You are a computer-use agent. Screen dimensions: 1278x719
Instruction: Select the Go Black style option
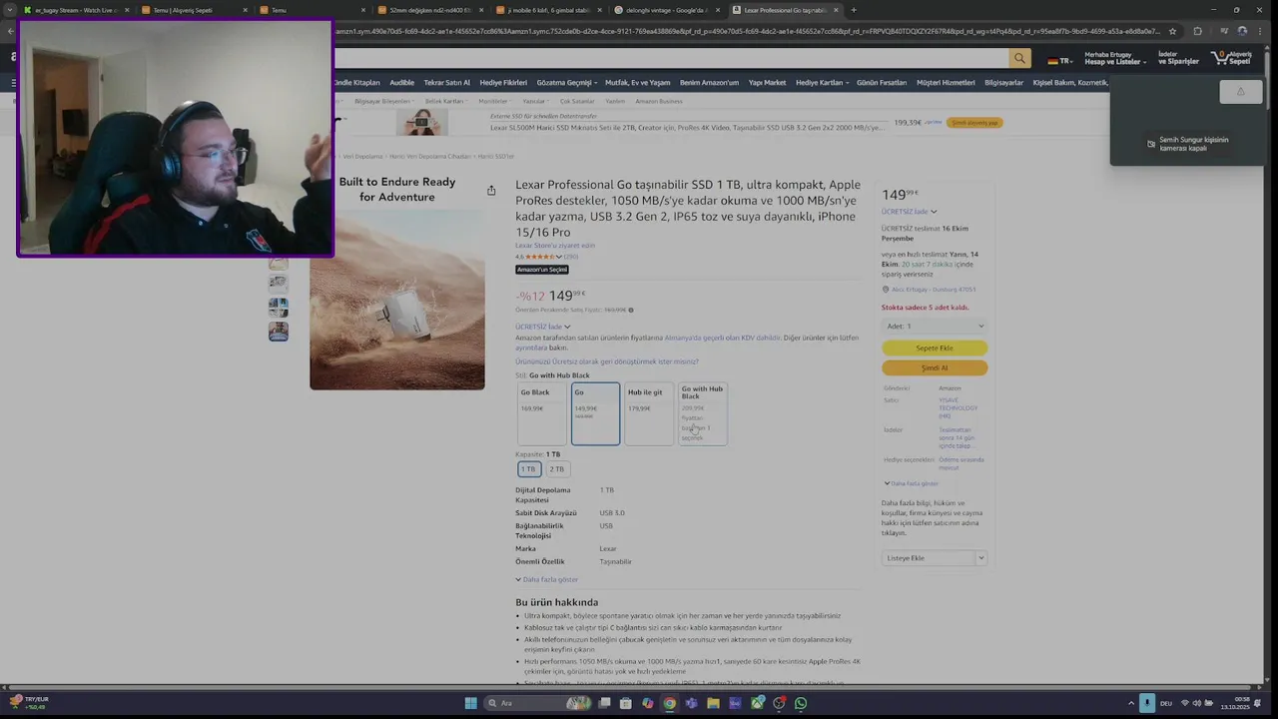pyautogui.click(x=542, y=413)
